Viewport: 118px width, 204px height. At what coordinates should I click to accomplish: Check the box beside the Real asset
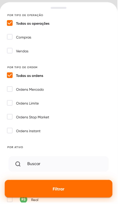coord(10,200)
